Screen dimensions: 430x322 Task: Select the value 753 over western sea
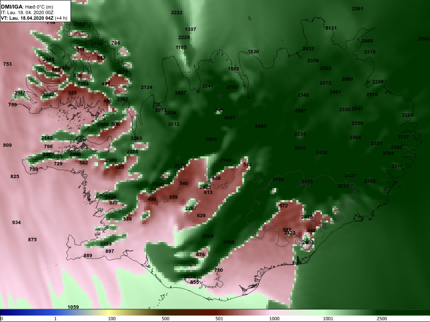(x=7, y=64)
